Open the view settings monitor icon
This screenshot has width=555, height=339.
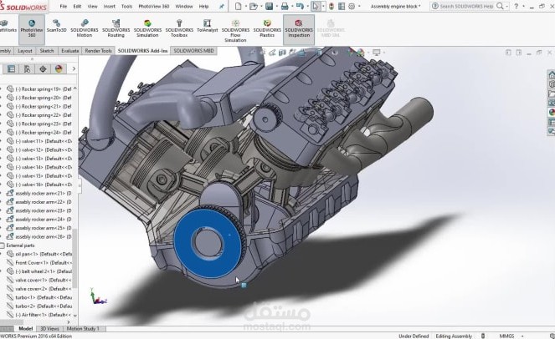click(376, 53)
